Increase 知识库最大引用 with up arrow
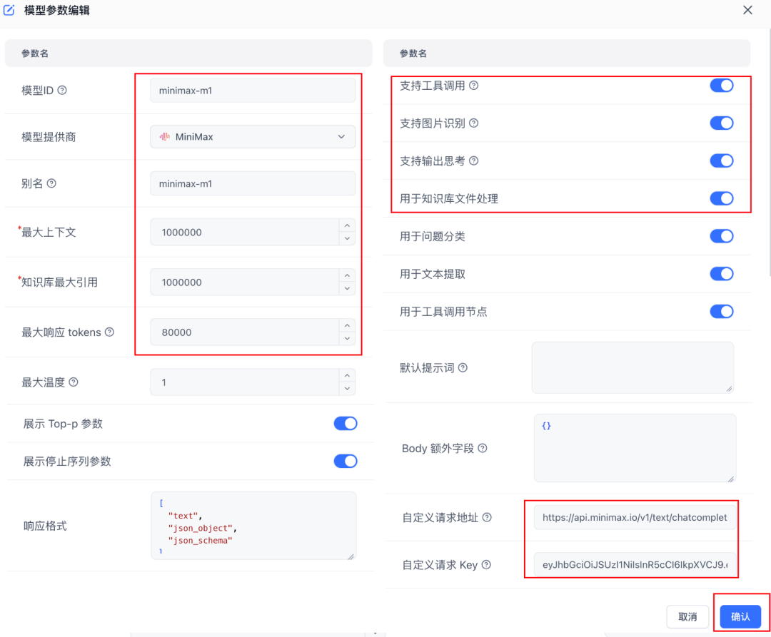 pyautogui.click(x=347, y=275)
